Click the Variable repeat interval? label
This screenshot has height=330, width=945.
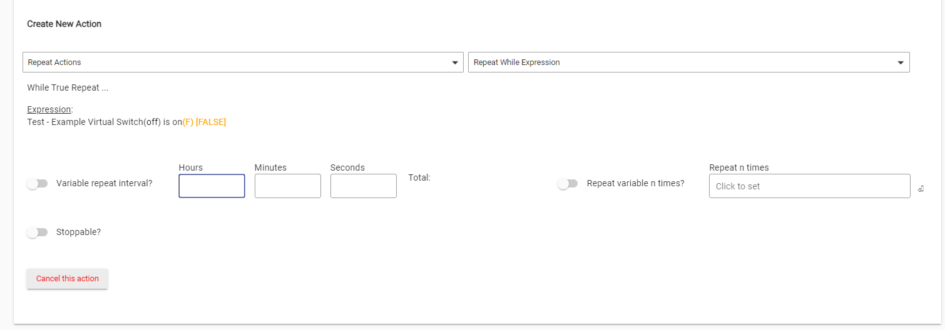point(104,184)
